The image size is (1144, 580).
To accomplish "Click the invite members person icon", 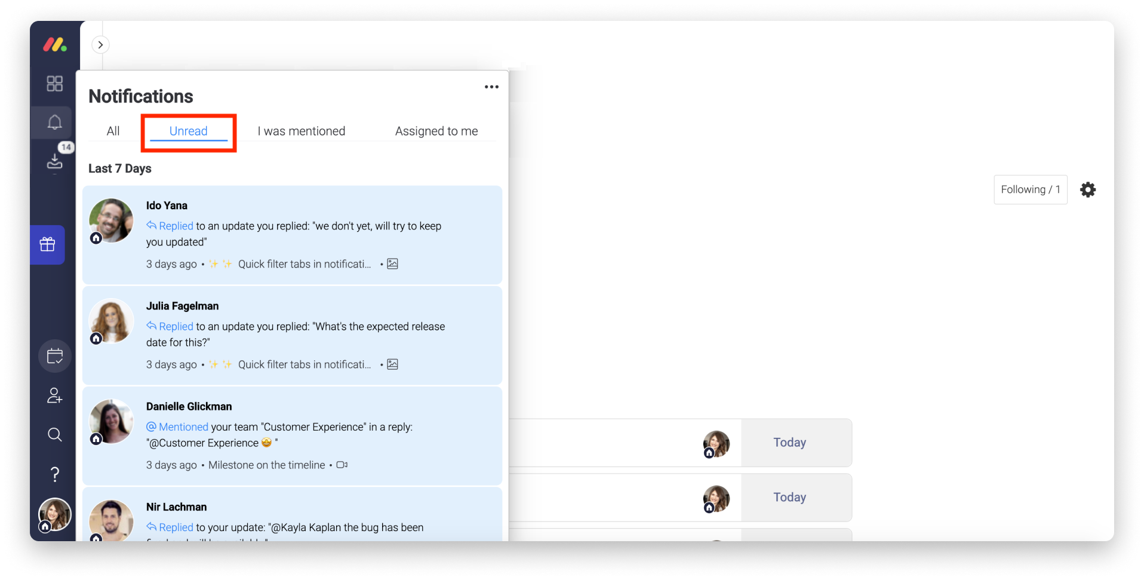I will tap(54, 395).
